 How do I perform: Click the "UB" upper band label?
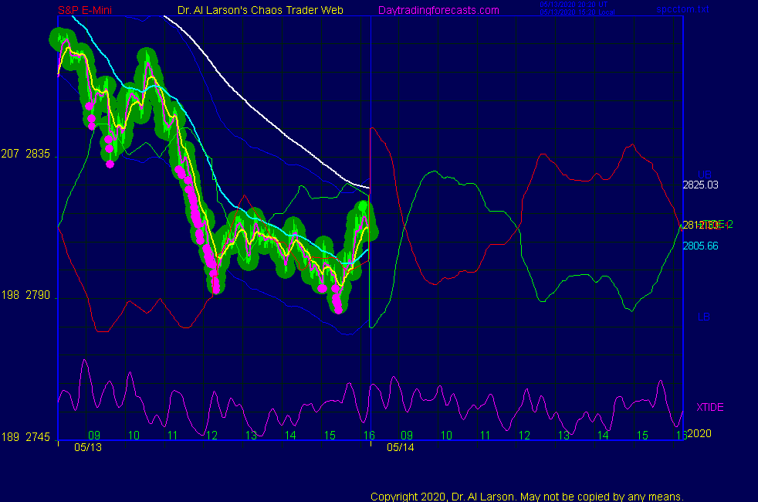[704, 175]
